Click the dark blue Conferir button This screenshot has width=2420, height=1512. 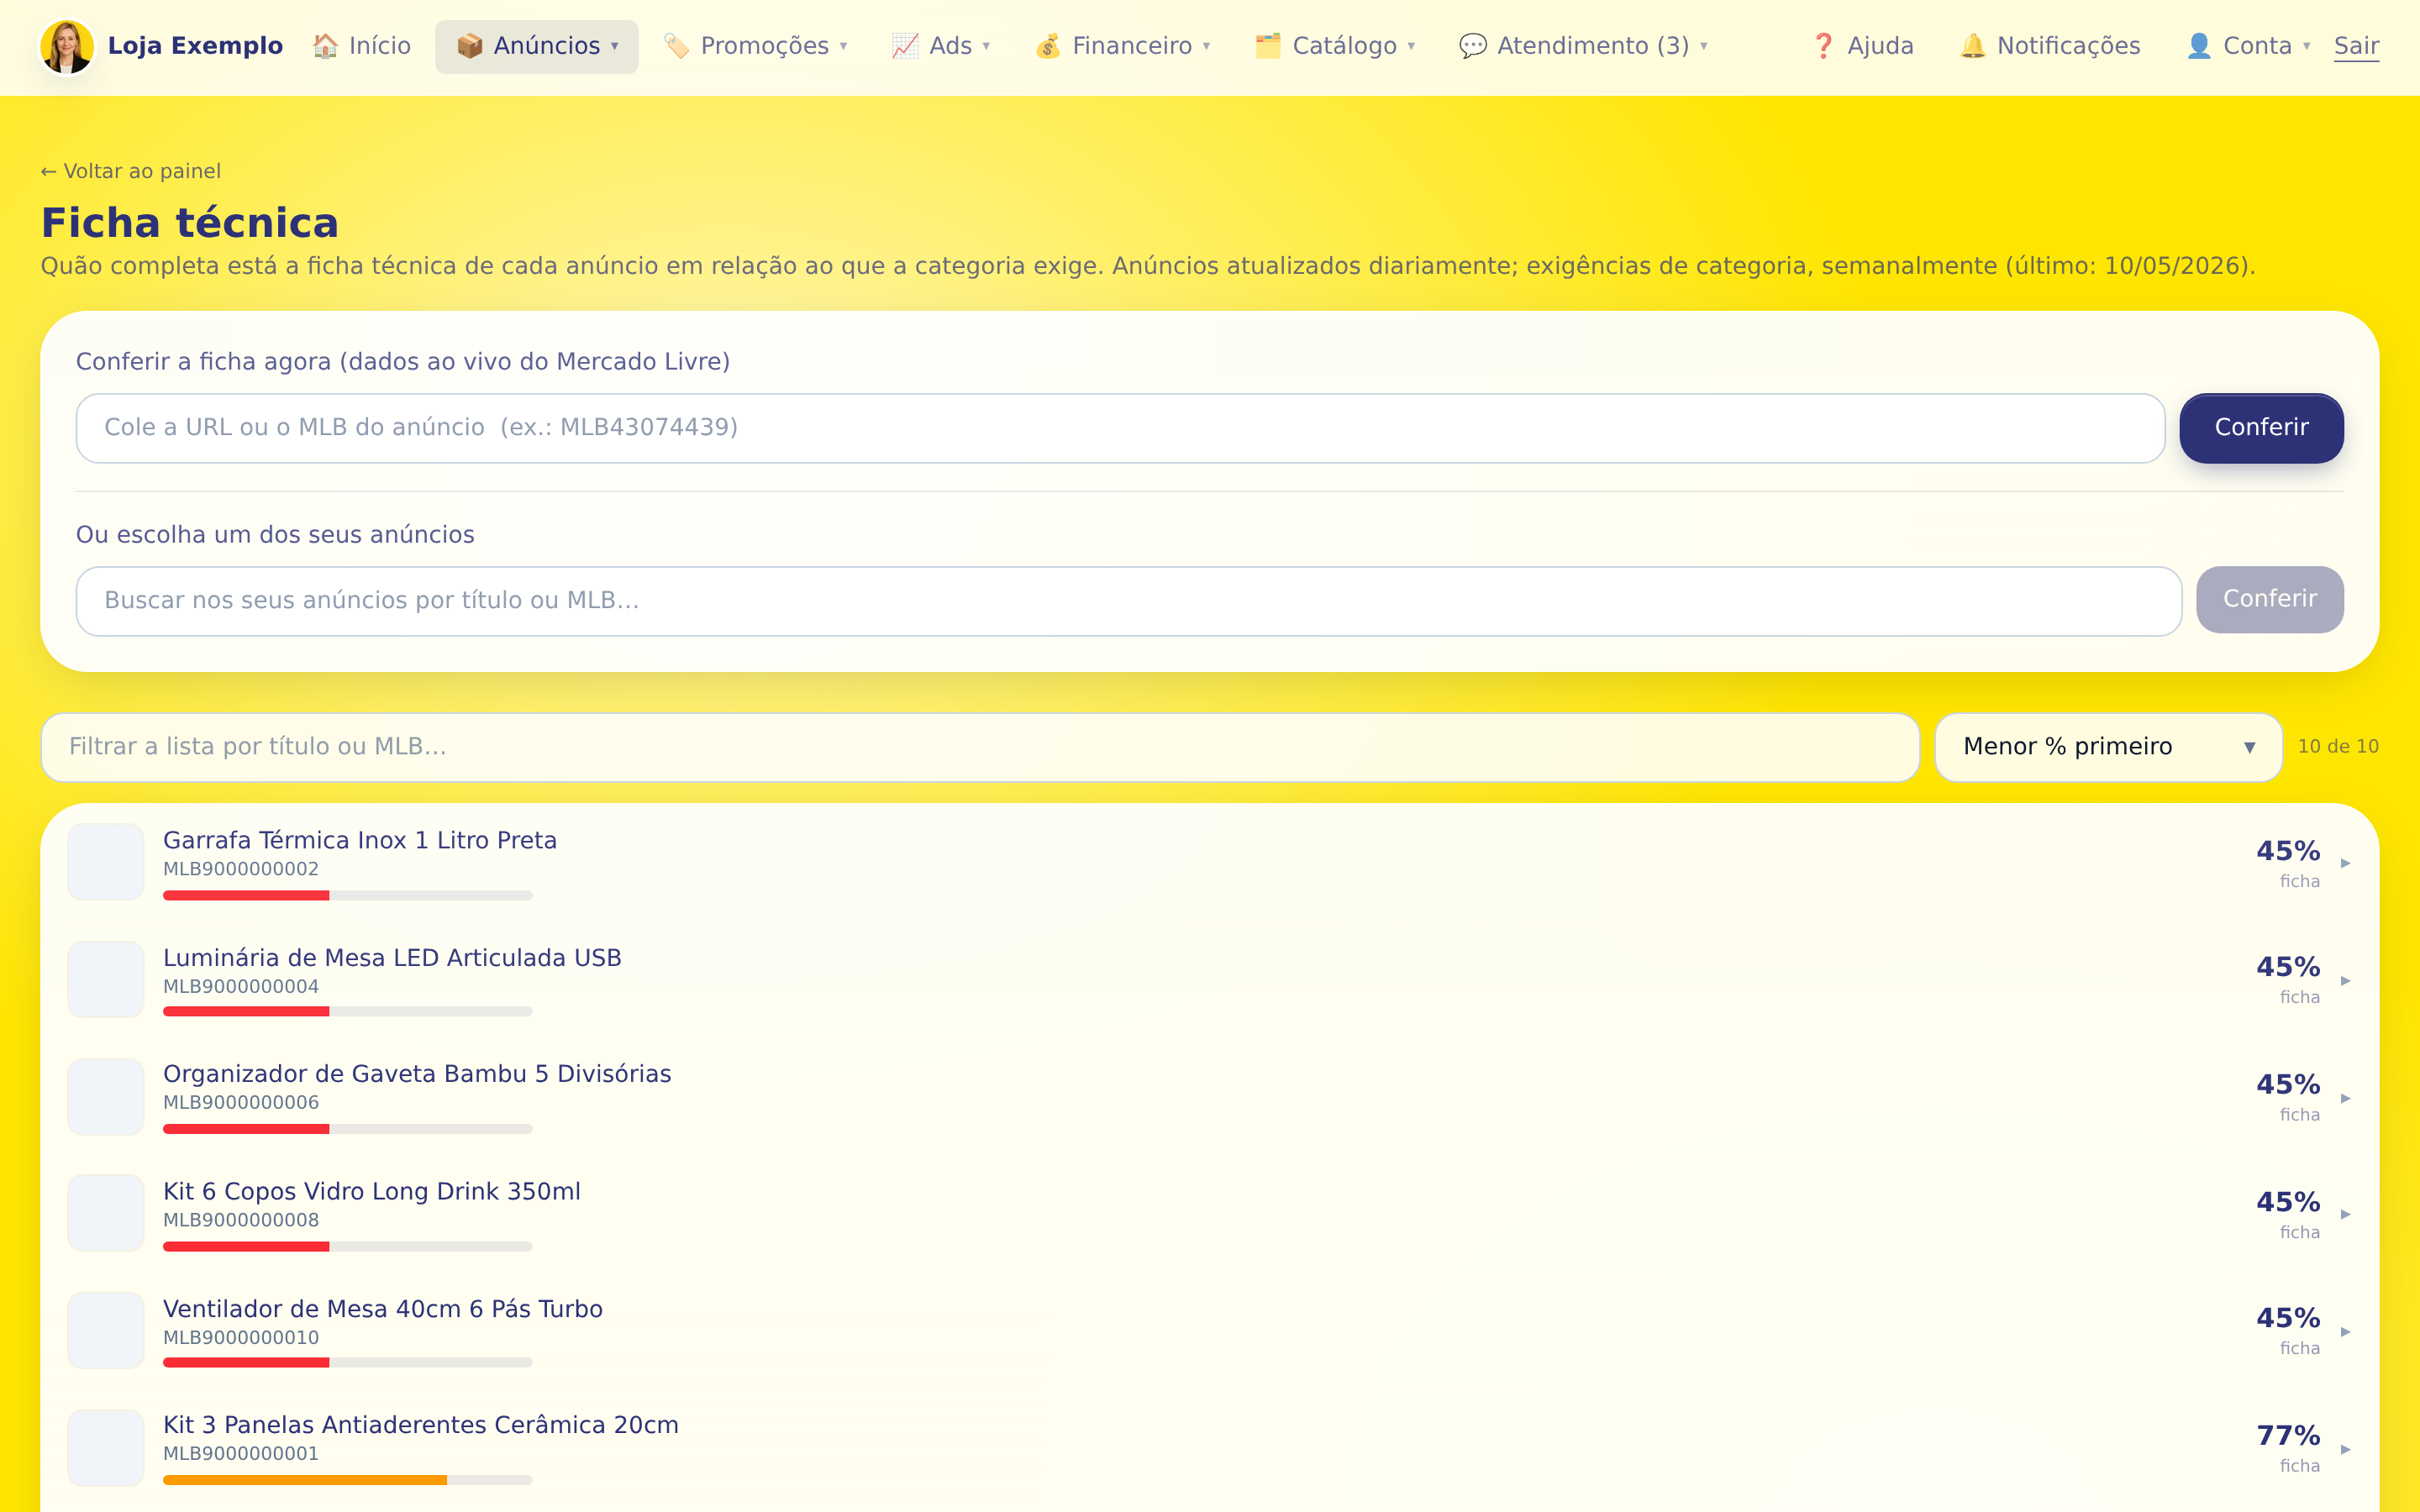pyautogui.click(x=2261, y=428)
